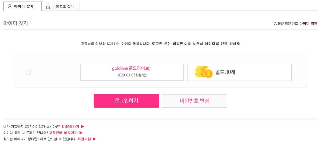
Task: Click the 골드 30개 box
Action: point(239,72)
